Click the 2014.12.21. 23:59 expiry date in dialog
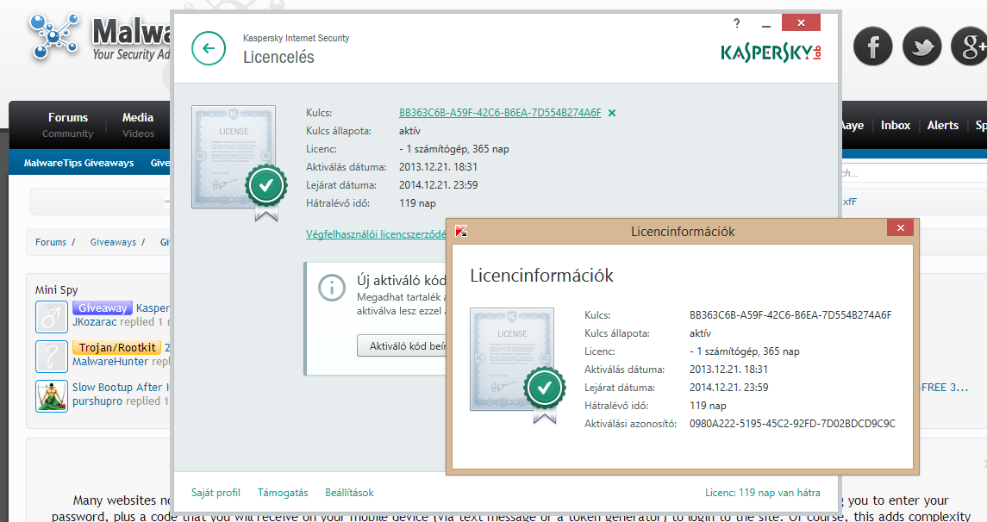The image size is (987, 522). click(x=729, y=388)
